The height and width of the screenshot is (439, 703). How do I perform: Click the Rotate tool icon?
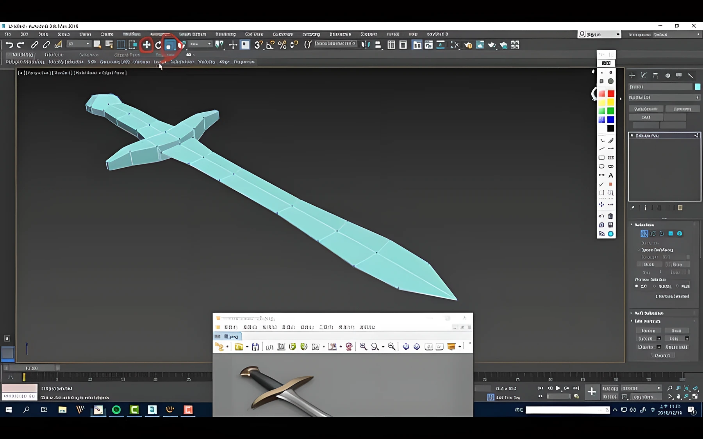click(158, 45)
